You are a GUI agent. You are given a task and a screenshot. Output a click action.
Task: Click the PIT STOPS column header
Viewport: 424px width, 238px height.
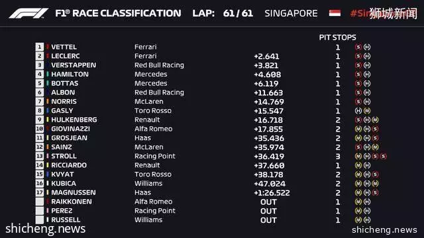337,37
